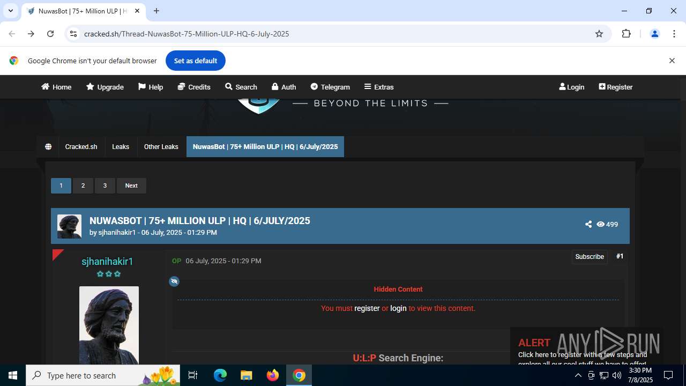Select Chrome icon on taskbar
Screen dimensions: 686x386
click(299, 375)
